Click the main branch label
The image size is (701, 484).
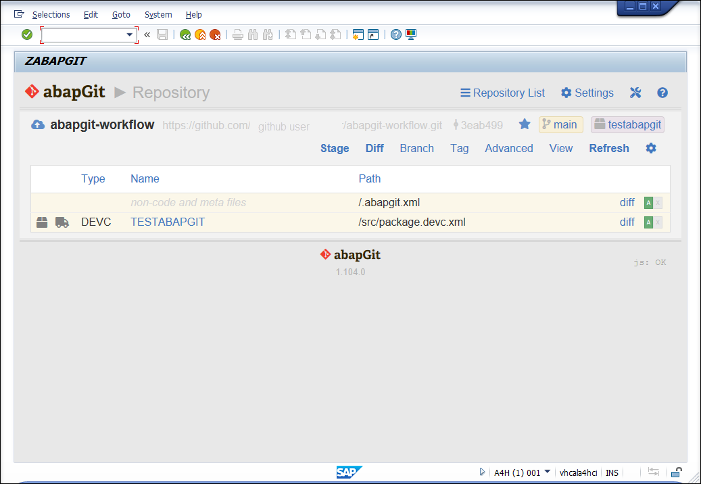(x=560, y=124)
